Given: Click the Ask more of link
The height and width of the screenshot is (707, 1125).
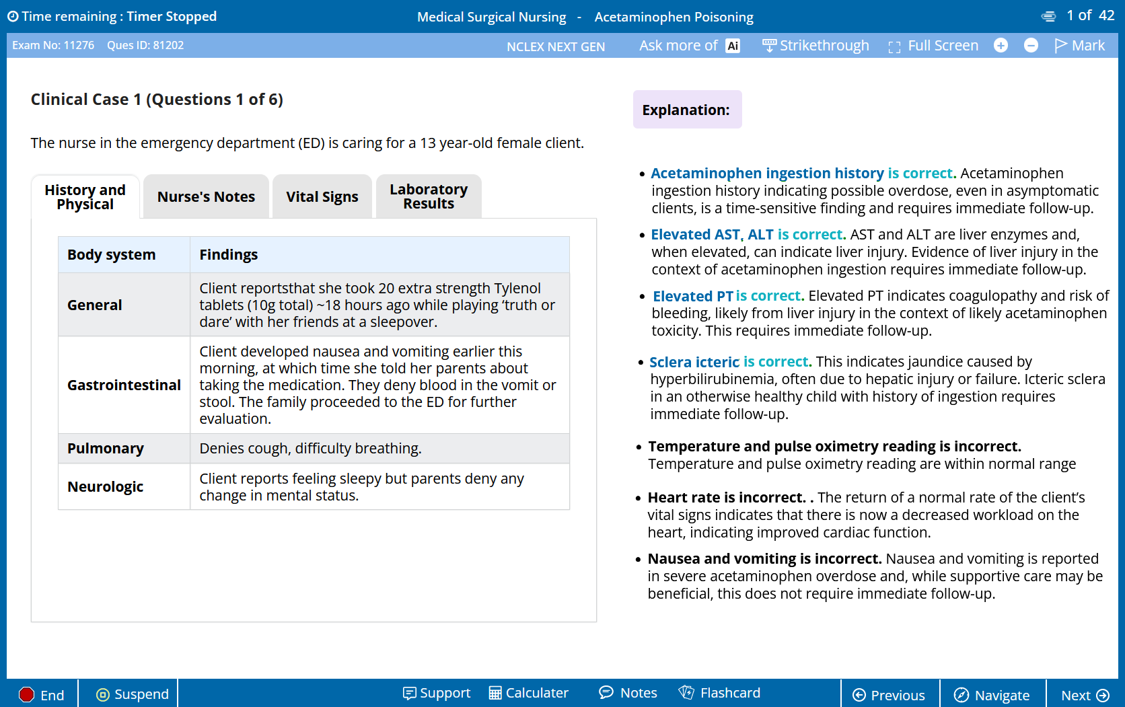Looking at the screenshot, I should 678,46.
